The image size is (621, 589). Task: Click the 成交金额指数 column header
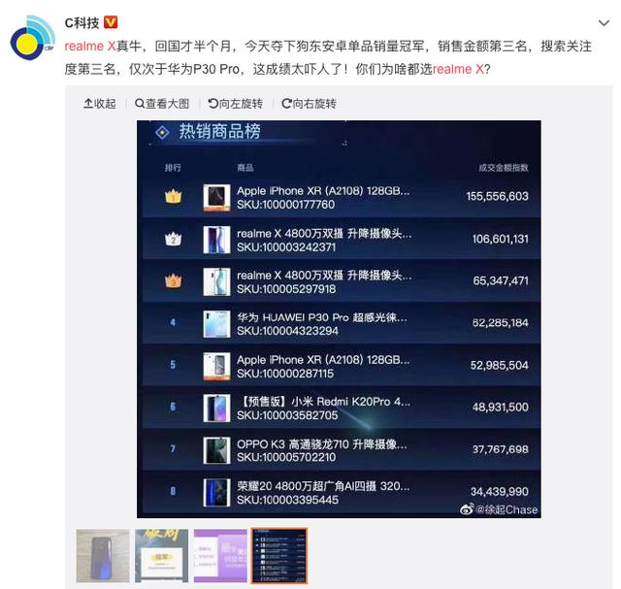pos(504,168)
